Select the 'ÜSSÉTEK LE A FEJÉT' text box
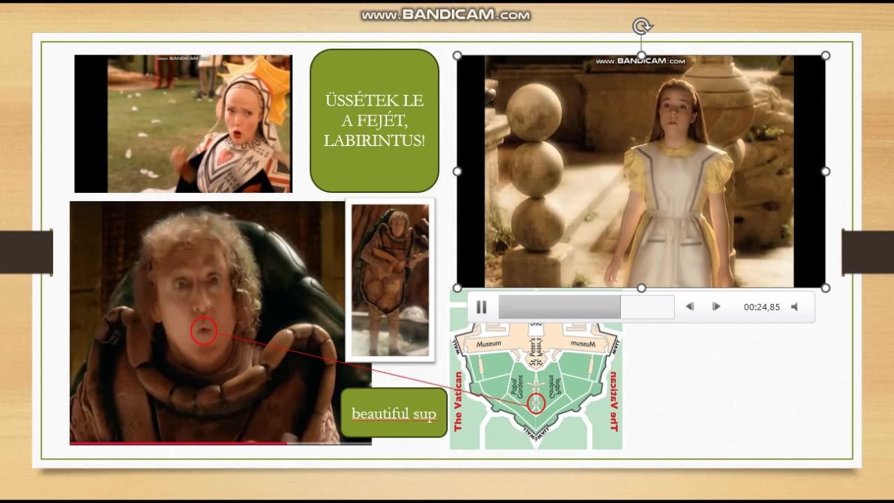This screenshot has width=894, height=503. tap(374, 120)
